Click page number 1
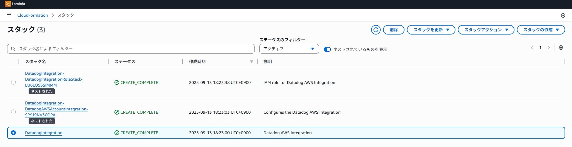The width and height of the screenshot is (572, 147). pyautogui.click(x=540, y=48)
